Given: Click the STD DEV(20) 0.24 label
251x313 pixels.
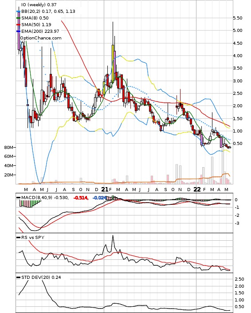Looking at the screenshot, I should click(41, 277).
